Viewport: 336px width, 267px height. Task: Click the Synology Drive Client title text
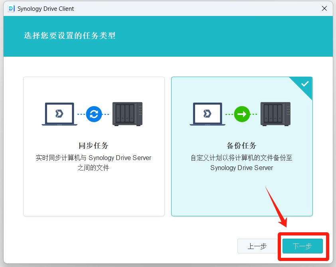46,8
